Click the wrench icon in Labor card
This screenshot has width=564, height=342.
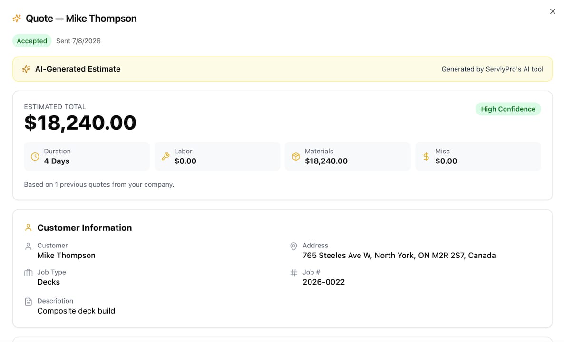165,157
